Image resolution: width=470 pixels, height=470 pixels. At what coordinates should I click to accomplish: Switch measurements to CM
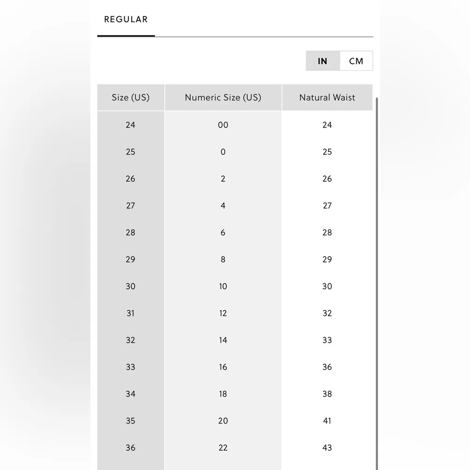356,61
